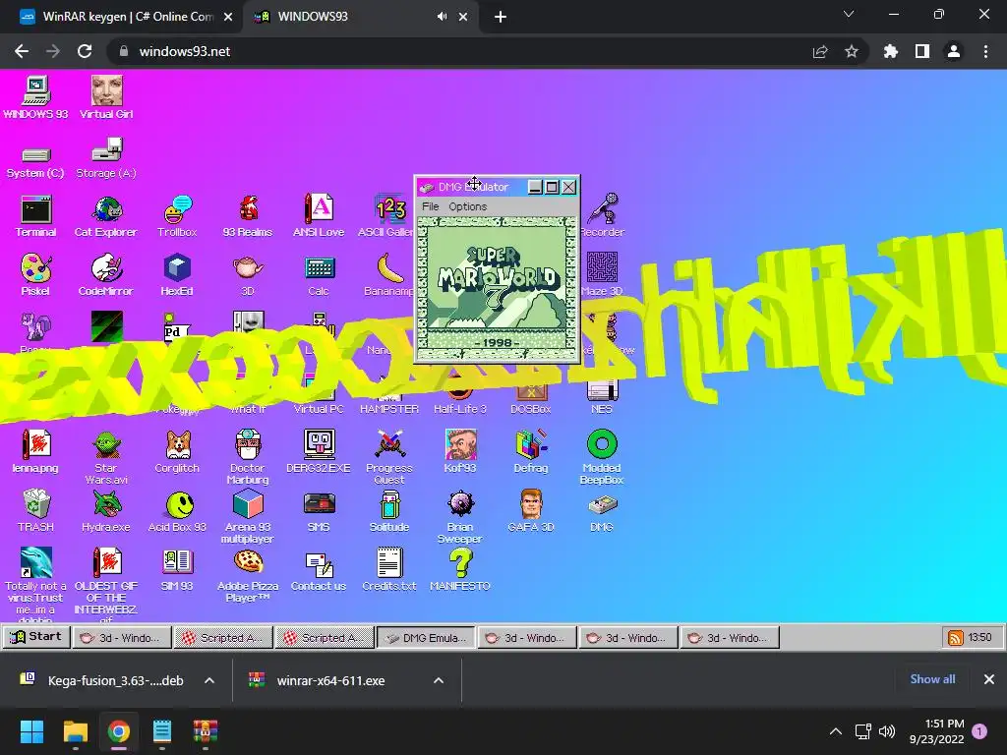Viewport: 1007px width, 755px height.
Task: Open the RSS feed icon in tray
Action: point(956,637)
